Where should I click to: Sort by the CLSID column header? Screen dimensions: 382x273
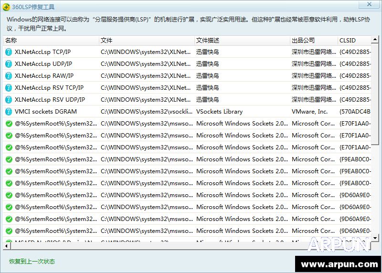(354, 41)
